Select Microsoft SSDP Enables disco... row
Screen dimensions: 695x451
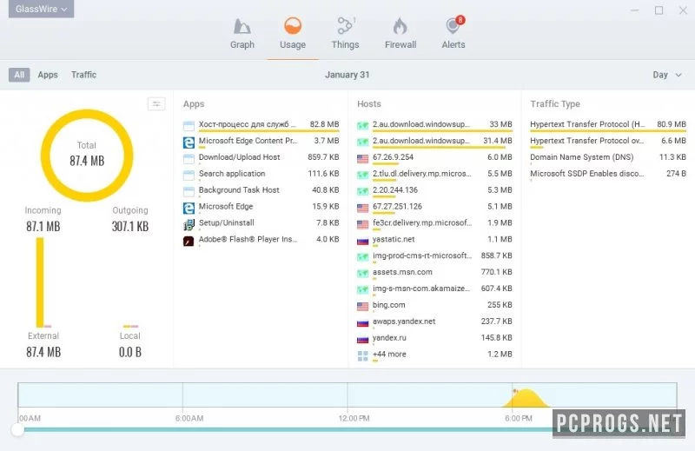point(607,174)
